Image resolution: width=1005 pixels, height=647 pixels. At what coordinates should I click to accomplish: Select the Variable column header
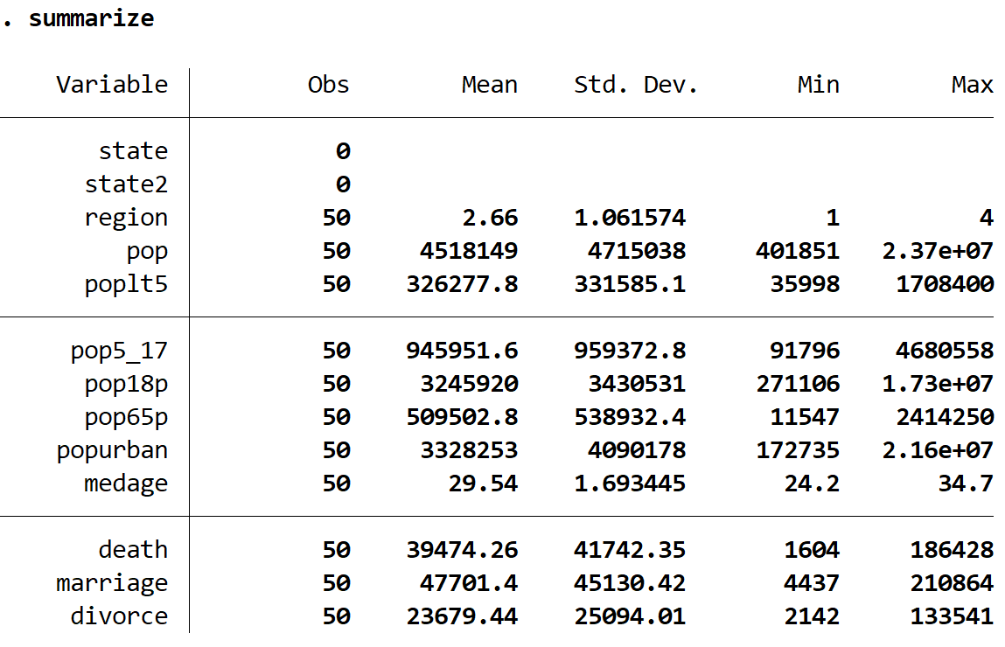(113, 84)
